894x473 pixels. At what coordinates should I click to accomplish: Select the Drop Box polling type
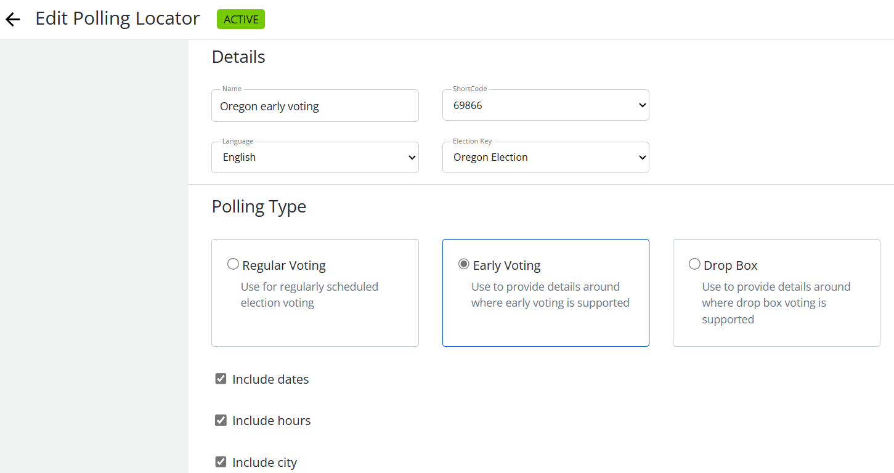694,264
